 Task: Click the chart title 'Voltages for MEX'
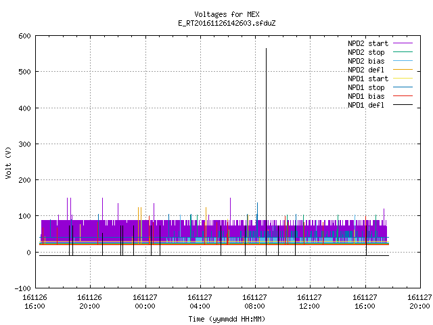[227, 14]
